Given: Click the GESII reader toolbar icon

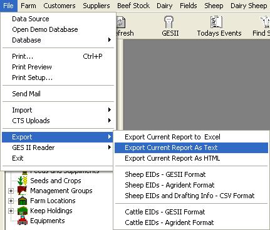Looking at the screenshot, I should pyautogui.click(x=169, y=22).
